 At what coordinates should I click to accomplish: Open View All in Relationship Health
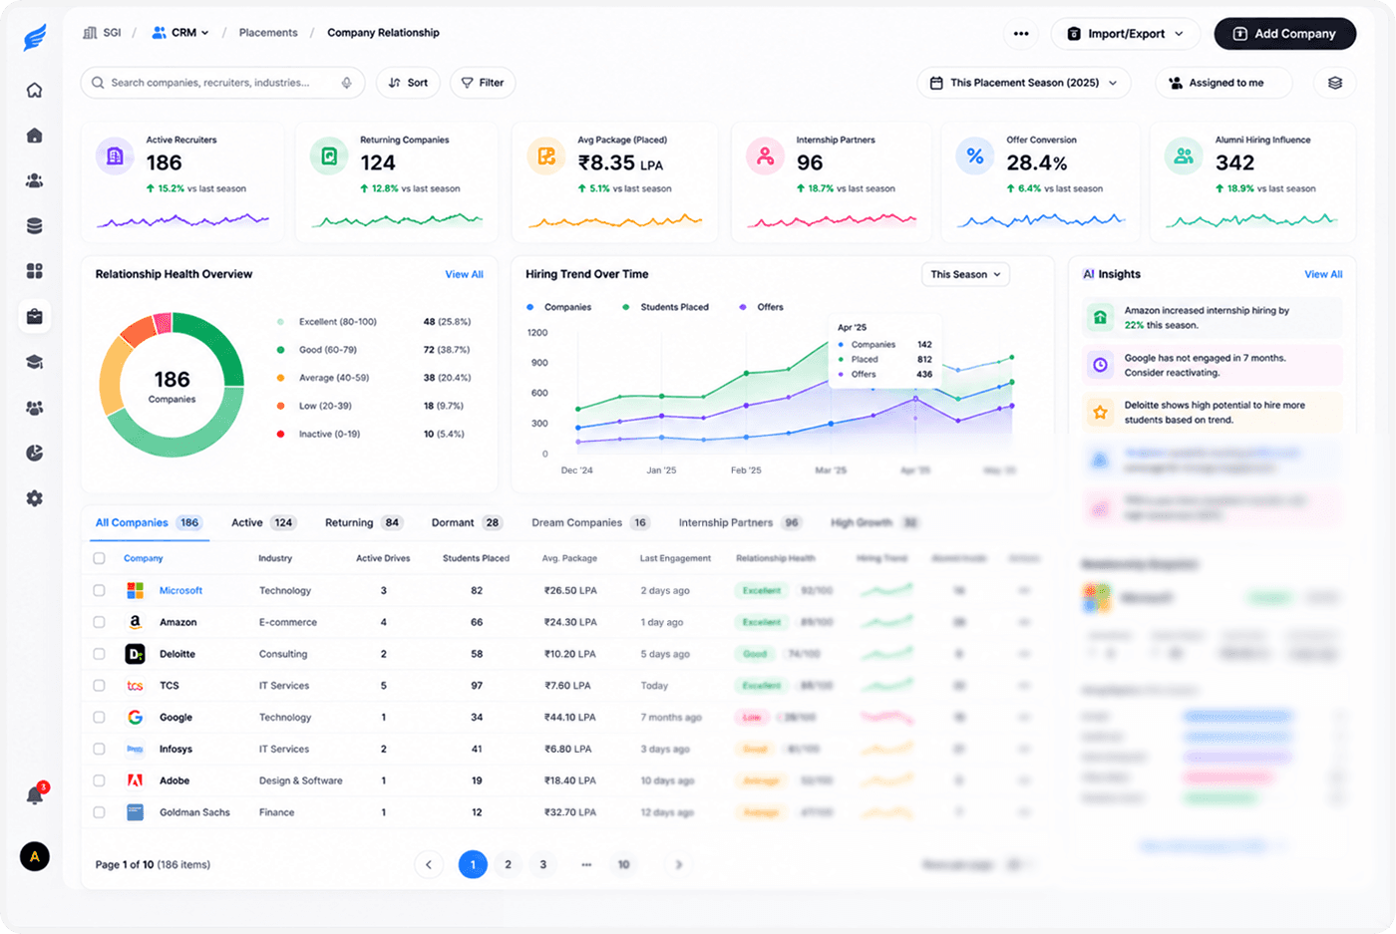coord(464,274)
